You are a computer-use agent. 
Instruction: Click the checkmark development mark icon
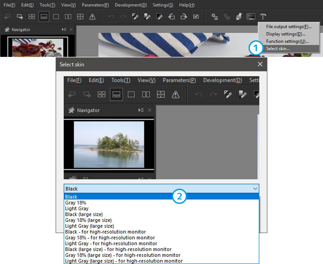click(x=196, y=17)
